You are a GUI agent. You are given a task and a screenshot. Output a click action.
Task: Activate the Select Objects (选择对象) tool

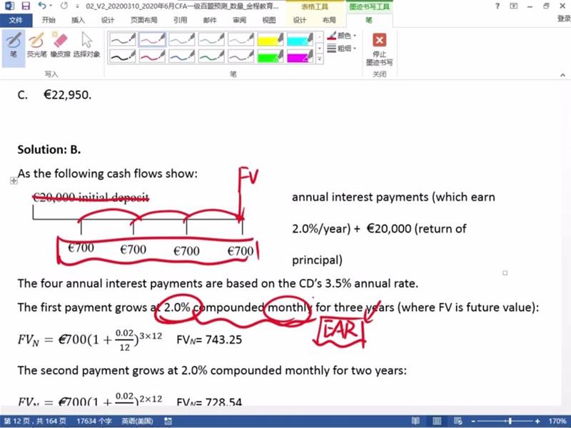[x=86, y=45]
